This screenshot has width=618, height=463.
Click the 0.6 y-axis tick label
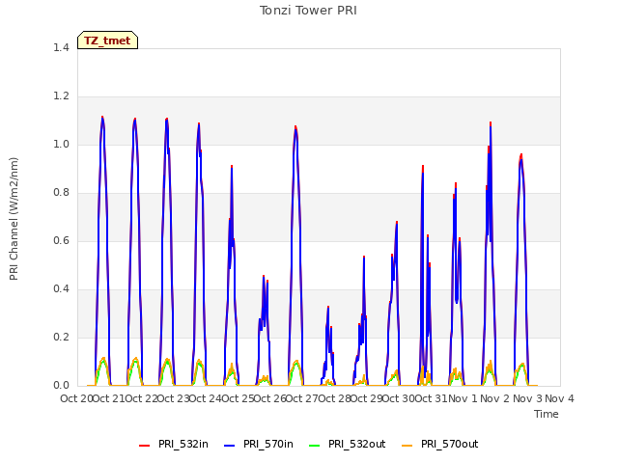(61, 240)
